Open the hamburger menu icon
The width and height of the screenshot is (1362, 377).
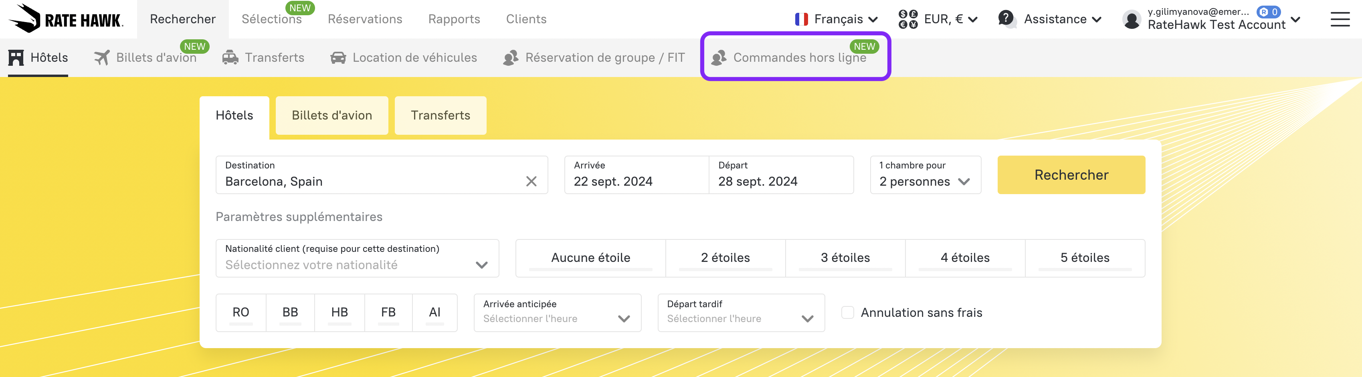point(1339,20)
